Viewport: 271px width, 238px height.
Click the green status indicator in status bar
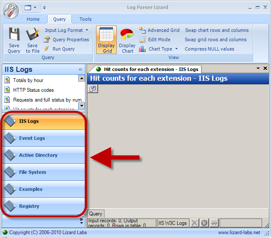(x=5, y=232)
